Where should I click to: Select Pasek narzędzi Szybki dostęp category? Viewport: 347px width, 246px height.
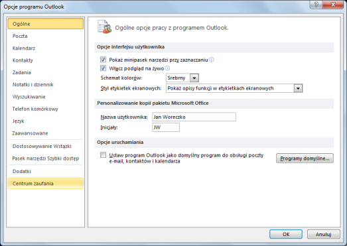[45, 158]
